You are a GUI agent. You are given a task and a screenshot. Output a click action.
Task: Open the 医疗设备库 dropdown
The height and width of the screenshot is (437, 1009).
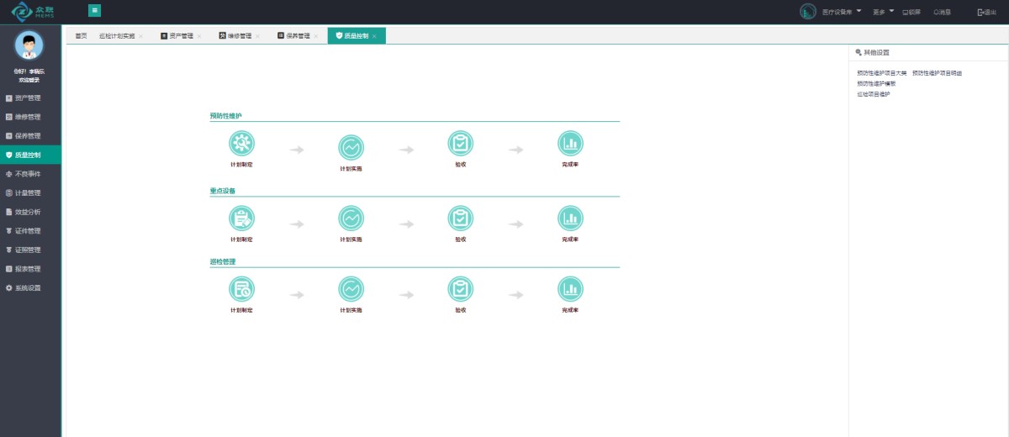click(842, 12)
